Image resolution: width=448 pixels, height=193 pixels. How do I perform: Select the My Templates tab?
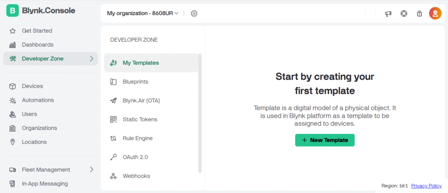(x=151, y=63)
